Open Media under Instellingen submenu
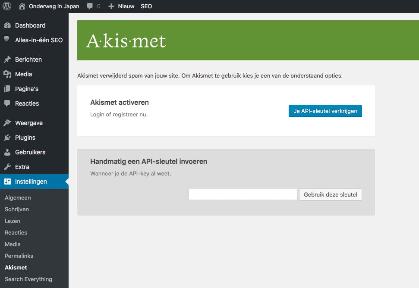 coord(13,244)
